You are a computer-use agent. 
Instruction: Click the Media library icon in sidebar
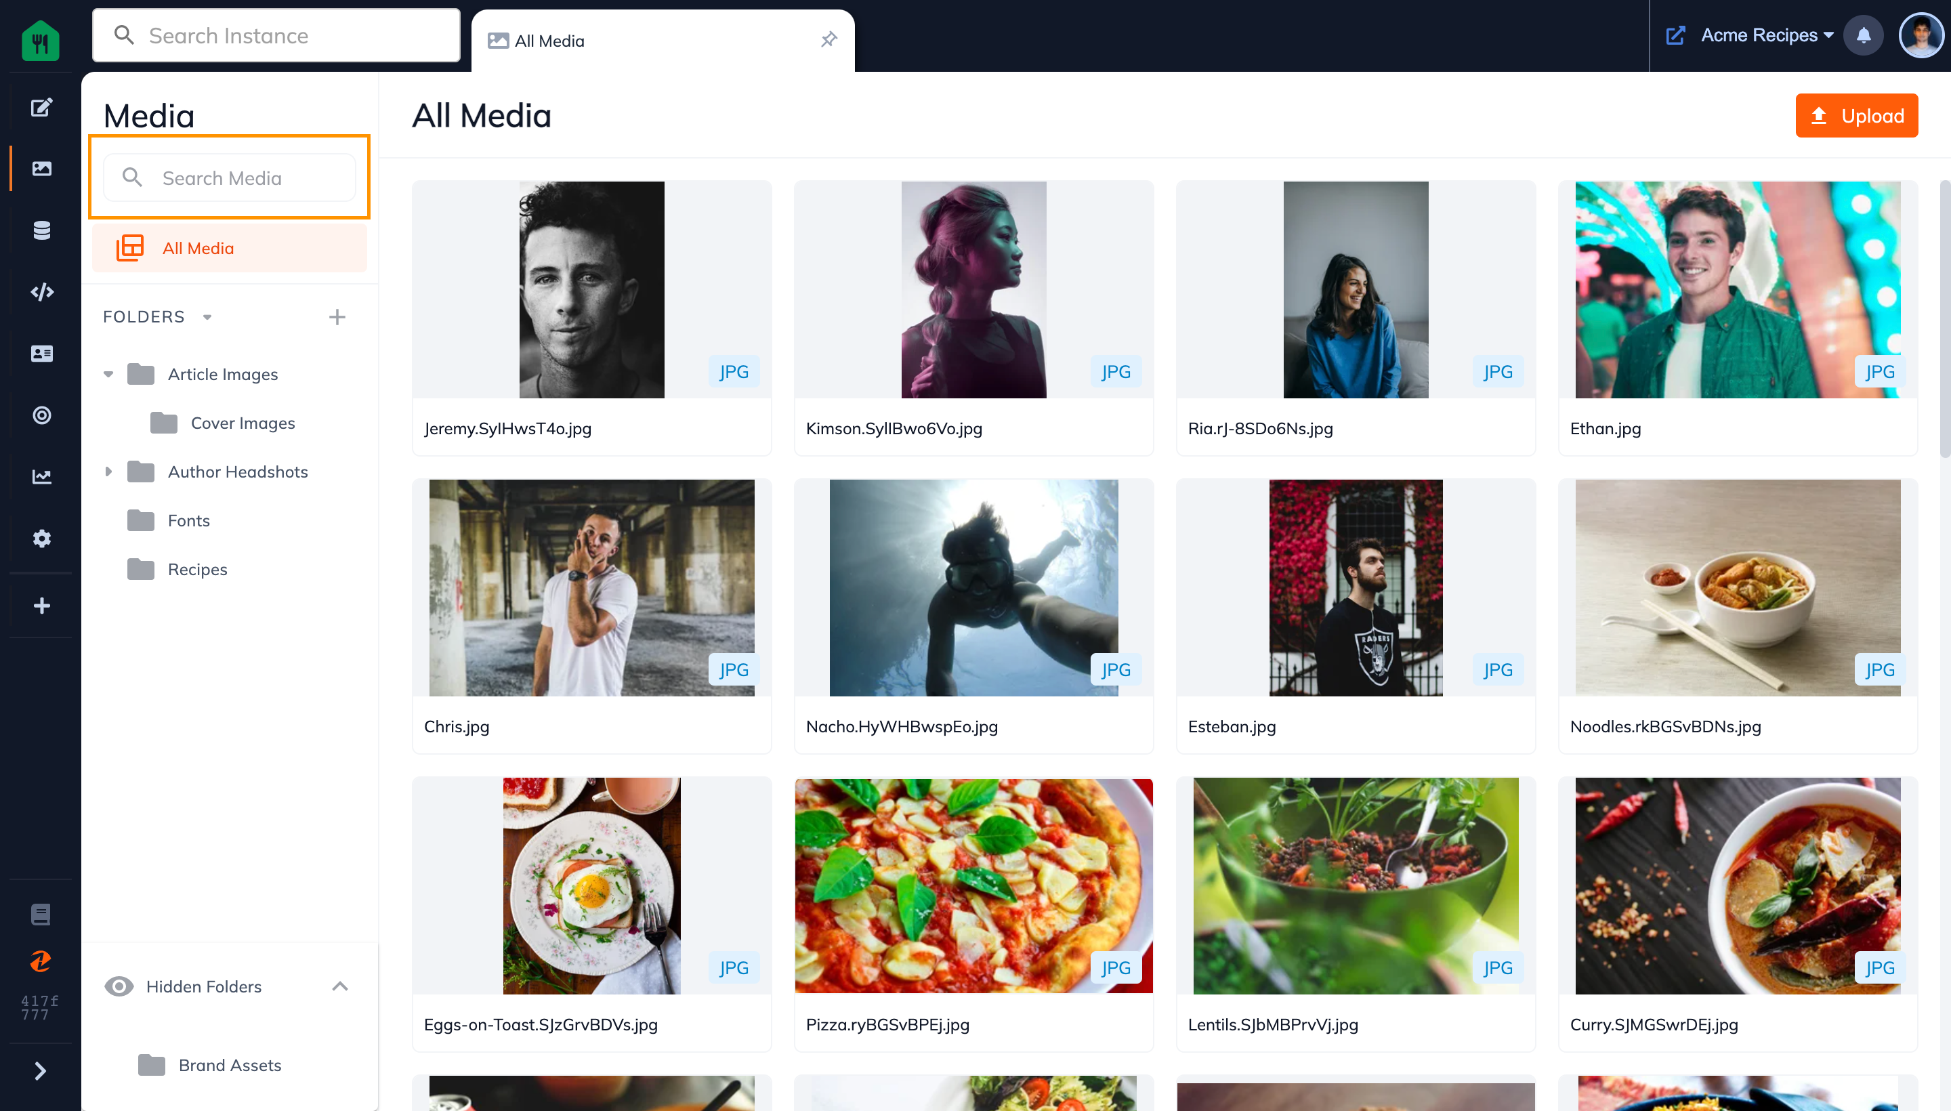(x=40, y=167)
